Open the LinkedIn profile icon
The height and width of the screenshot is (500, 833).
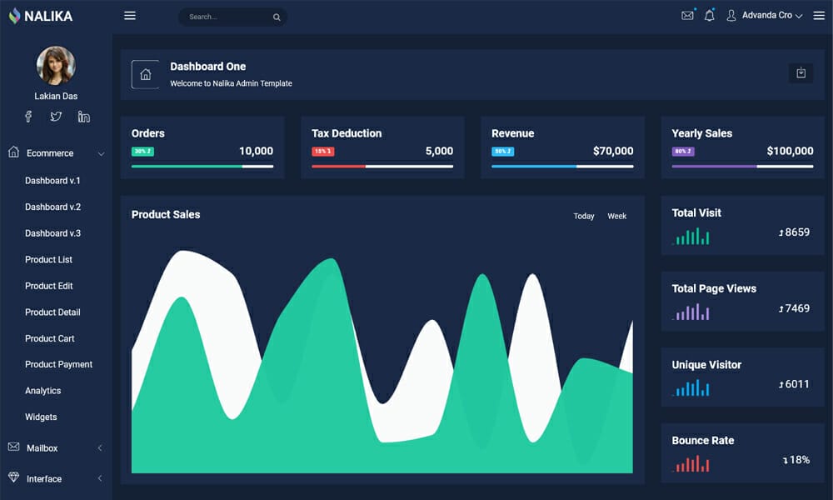click(83, 117)
